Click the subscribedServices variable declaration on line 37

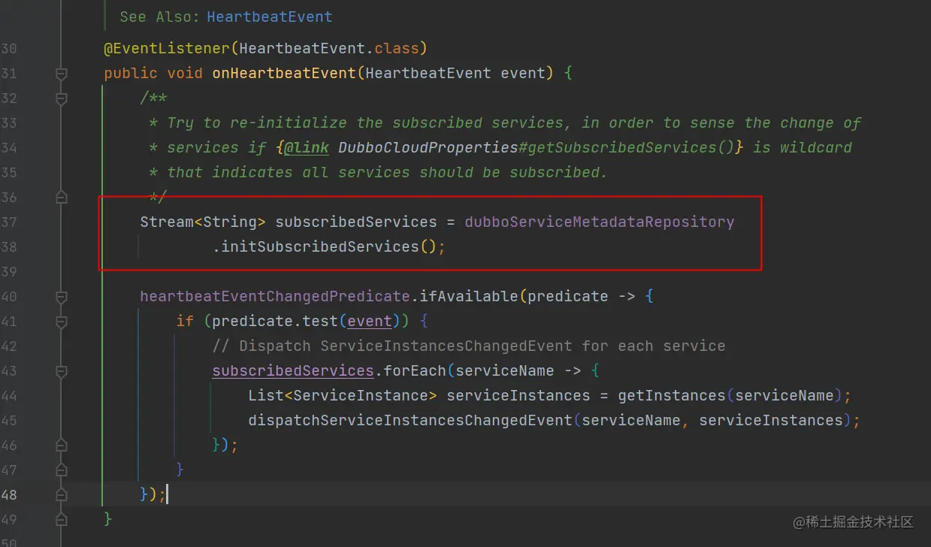click(x=356, y=222)
